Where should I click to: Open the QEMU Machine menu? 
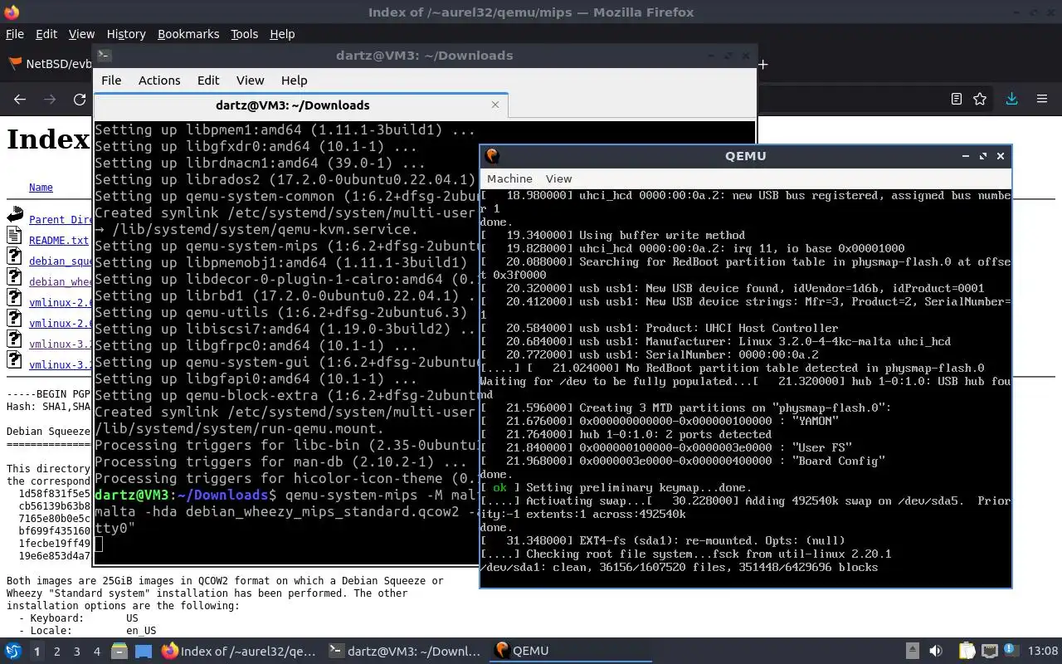[509, 178]
